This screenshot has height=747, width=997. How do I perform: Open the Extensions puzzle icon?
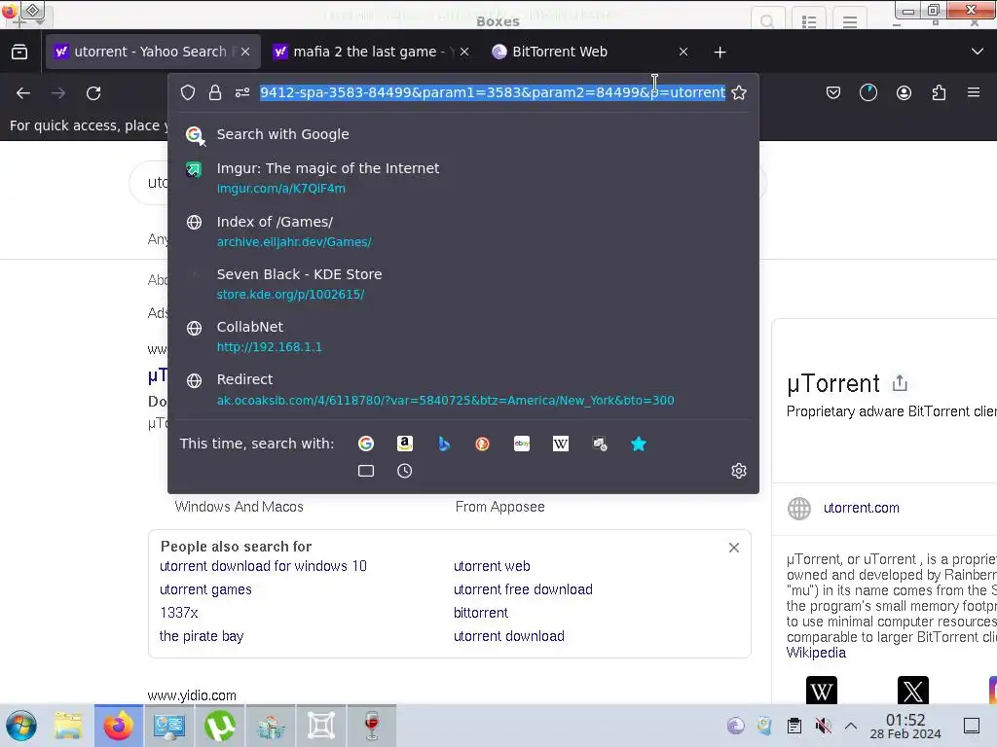(x=939, y=92)
